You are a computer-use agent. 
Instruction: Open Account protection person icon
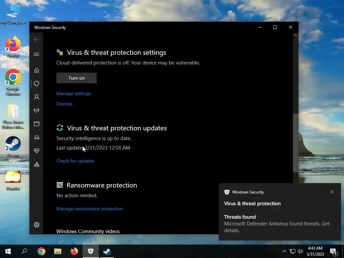(x=36, y=97)
